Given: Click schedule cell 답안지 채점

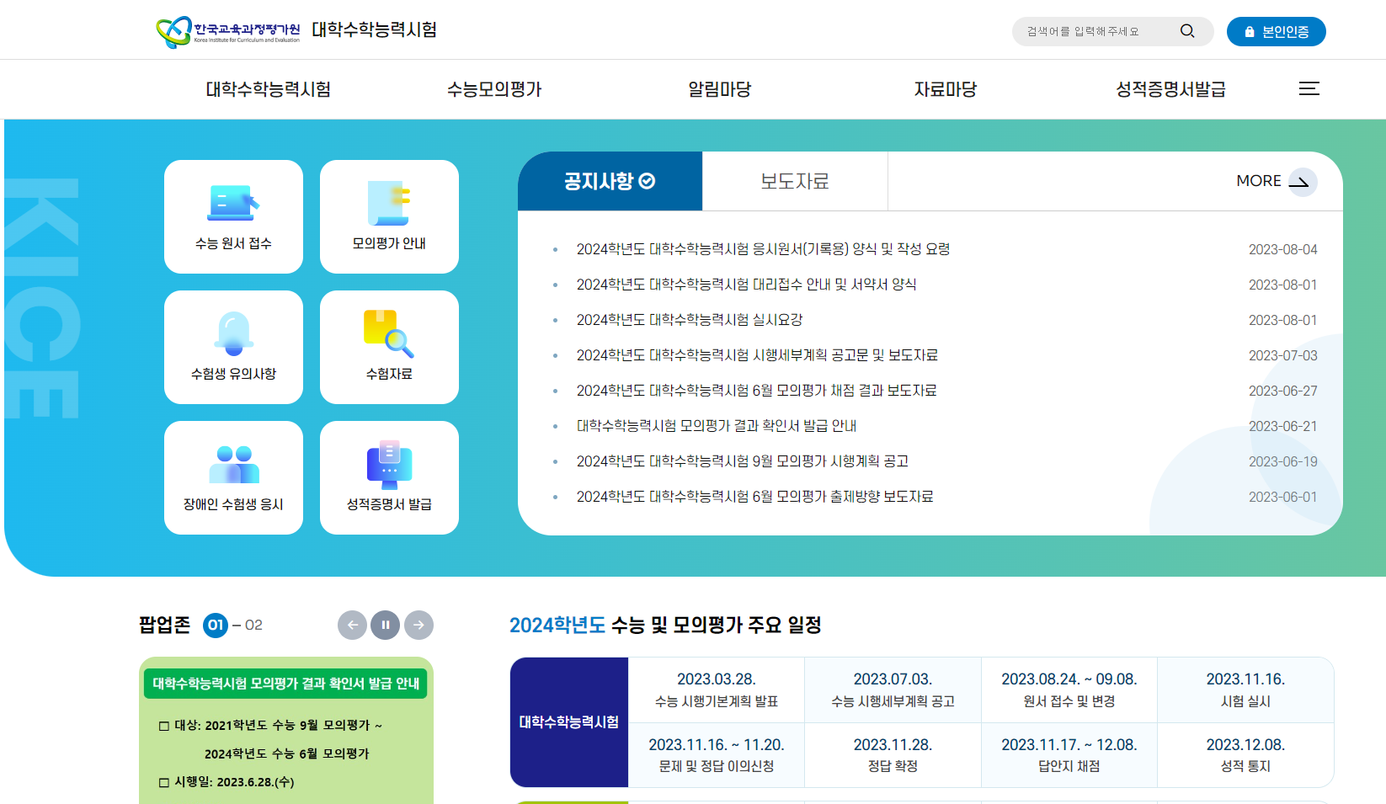Looking at the screenshot, I should click(1069, 755).
